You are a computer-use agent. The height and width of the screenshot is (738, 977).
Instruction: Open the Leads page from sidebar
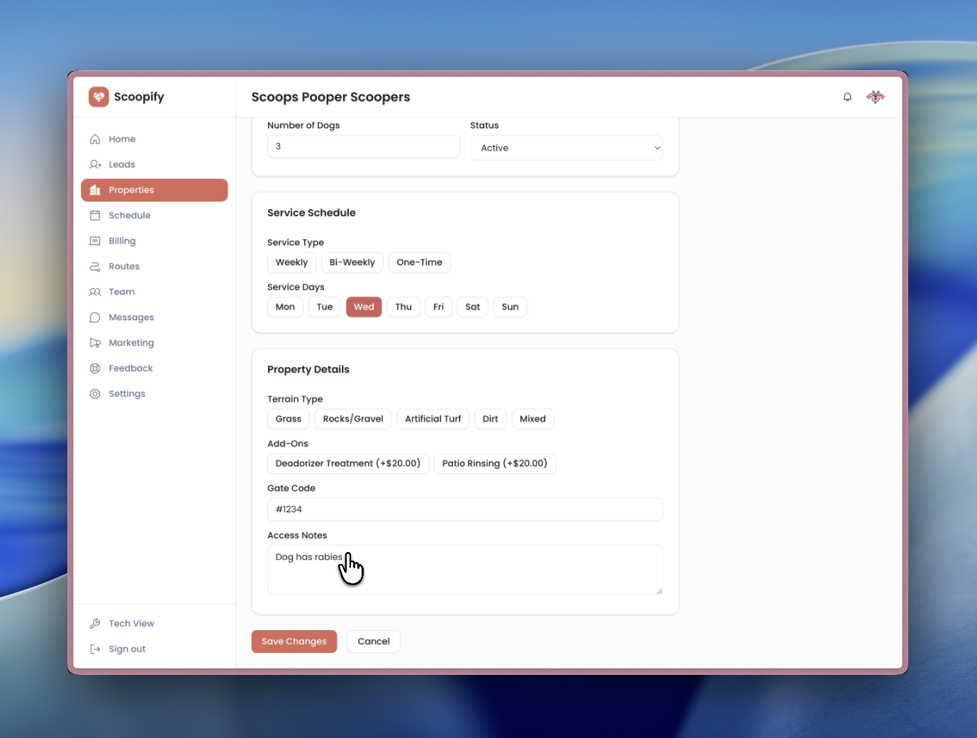click(121, 164)
